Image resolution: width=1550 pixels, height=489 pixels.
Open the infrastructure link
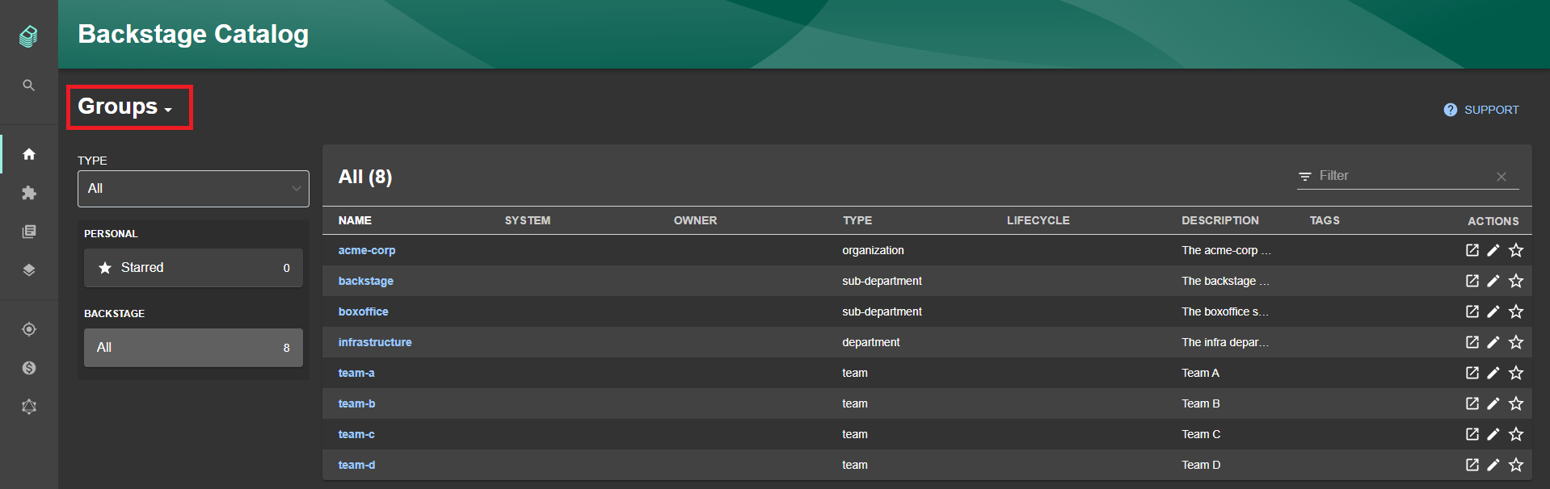click(375, 342)
